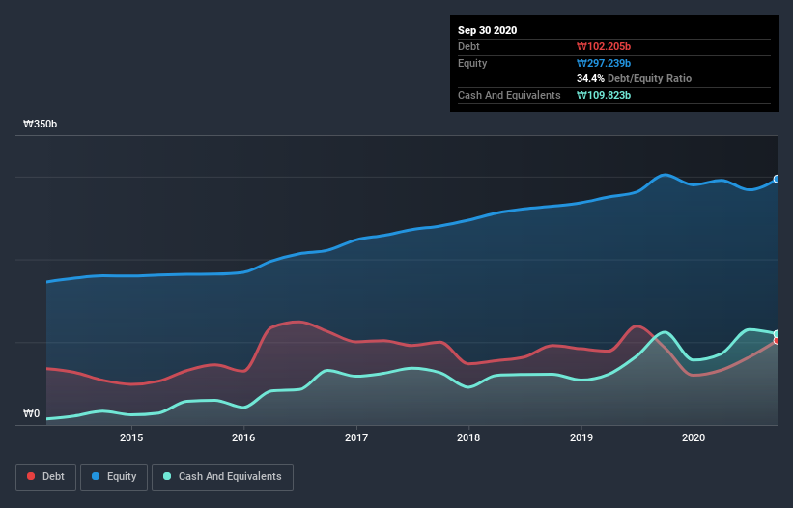Screen dimensions: 793x508
Task: Click the ₩0 y-axis label
Action: [x=31, y=414]
